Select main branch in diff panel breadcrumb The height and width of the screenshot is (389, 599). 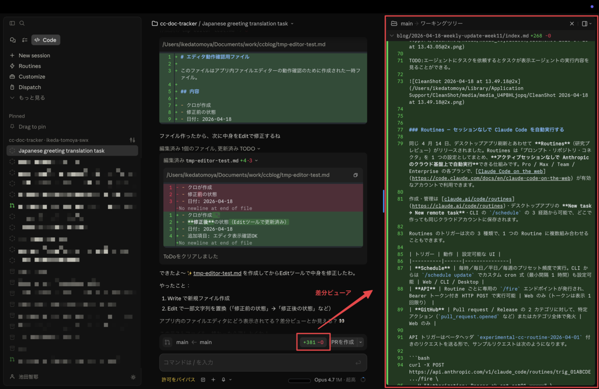pyautogui.click(x=407, y=23)
